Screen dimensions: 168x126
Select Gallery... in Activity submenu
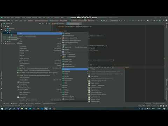[x=93, y=69]
